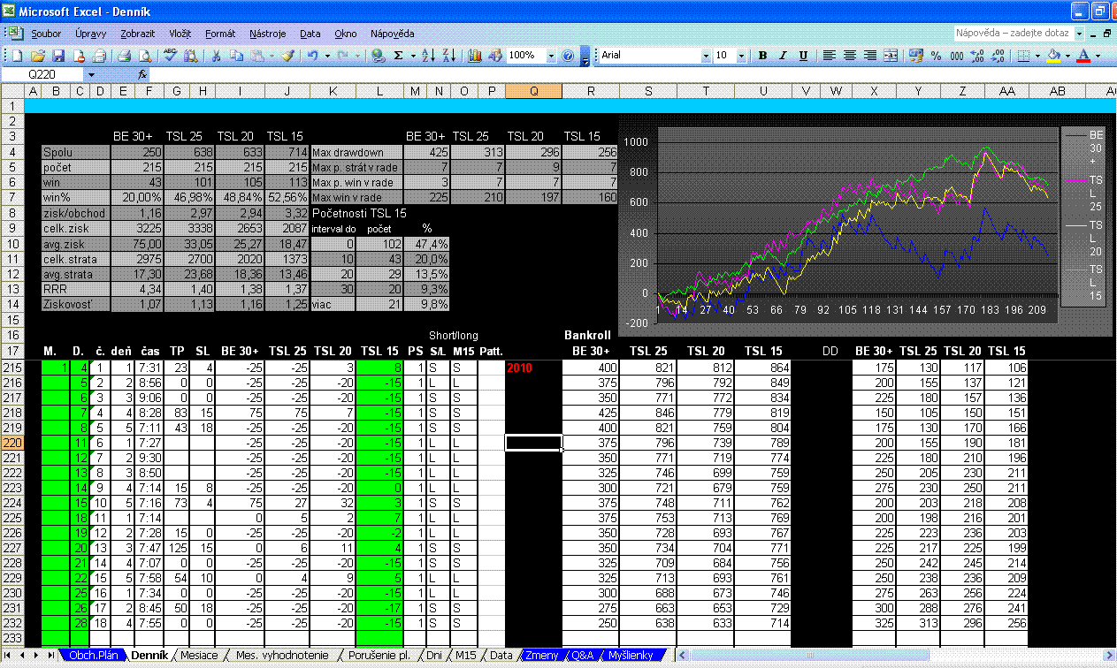Click the Format Painter brush icon
The image size is (1117, 668).
(x=287, y=55)
